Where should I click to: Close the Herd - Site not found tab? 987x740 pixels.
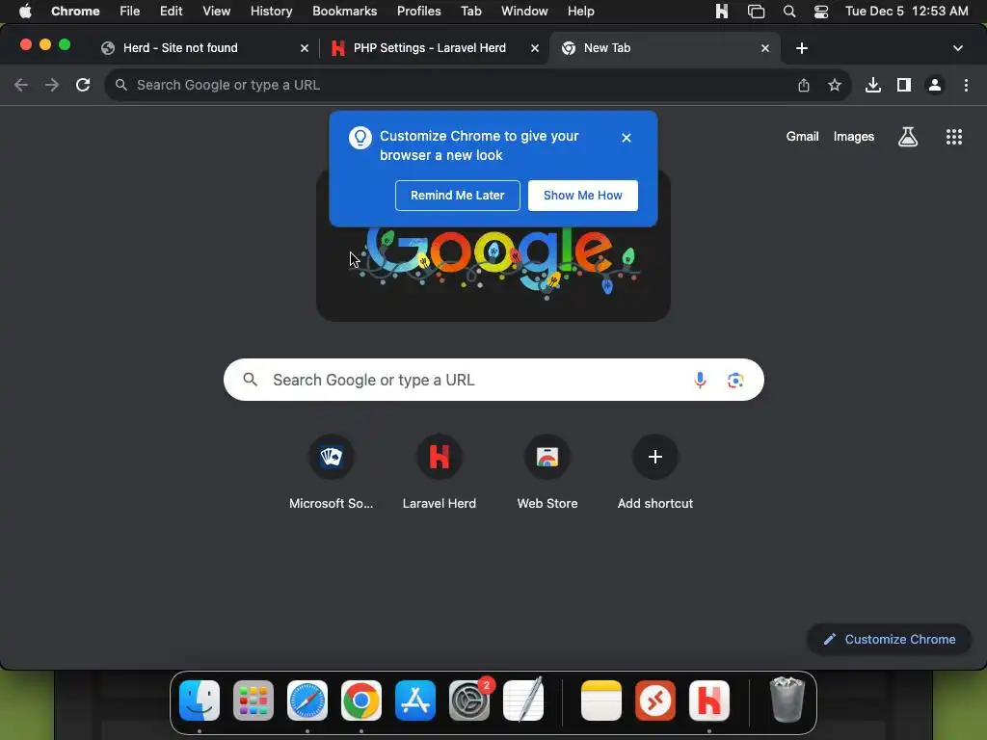[x=305, y=48]
